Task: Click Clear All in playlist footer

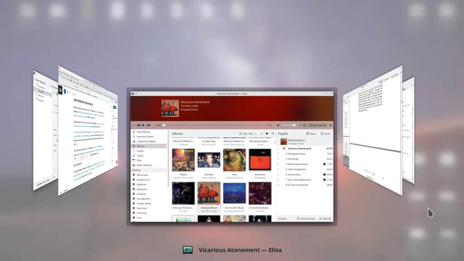Action: (x=325, y=219)
